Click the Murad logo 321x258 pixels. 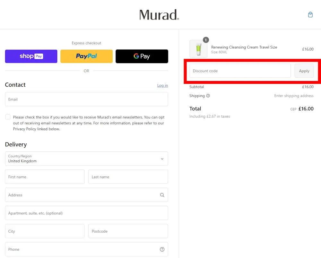coord(159,15)
